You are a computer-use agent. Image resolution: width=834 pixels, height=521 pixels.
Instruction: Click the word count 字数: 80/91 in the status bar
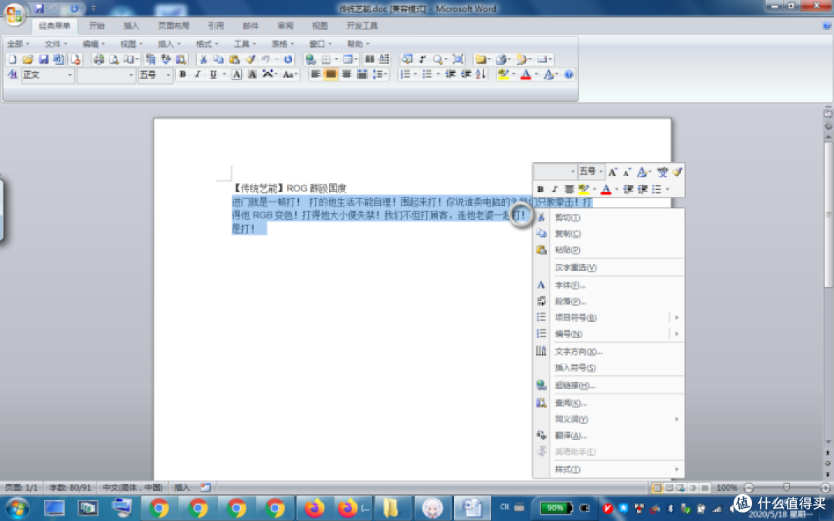click(x=70, y=488)
